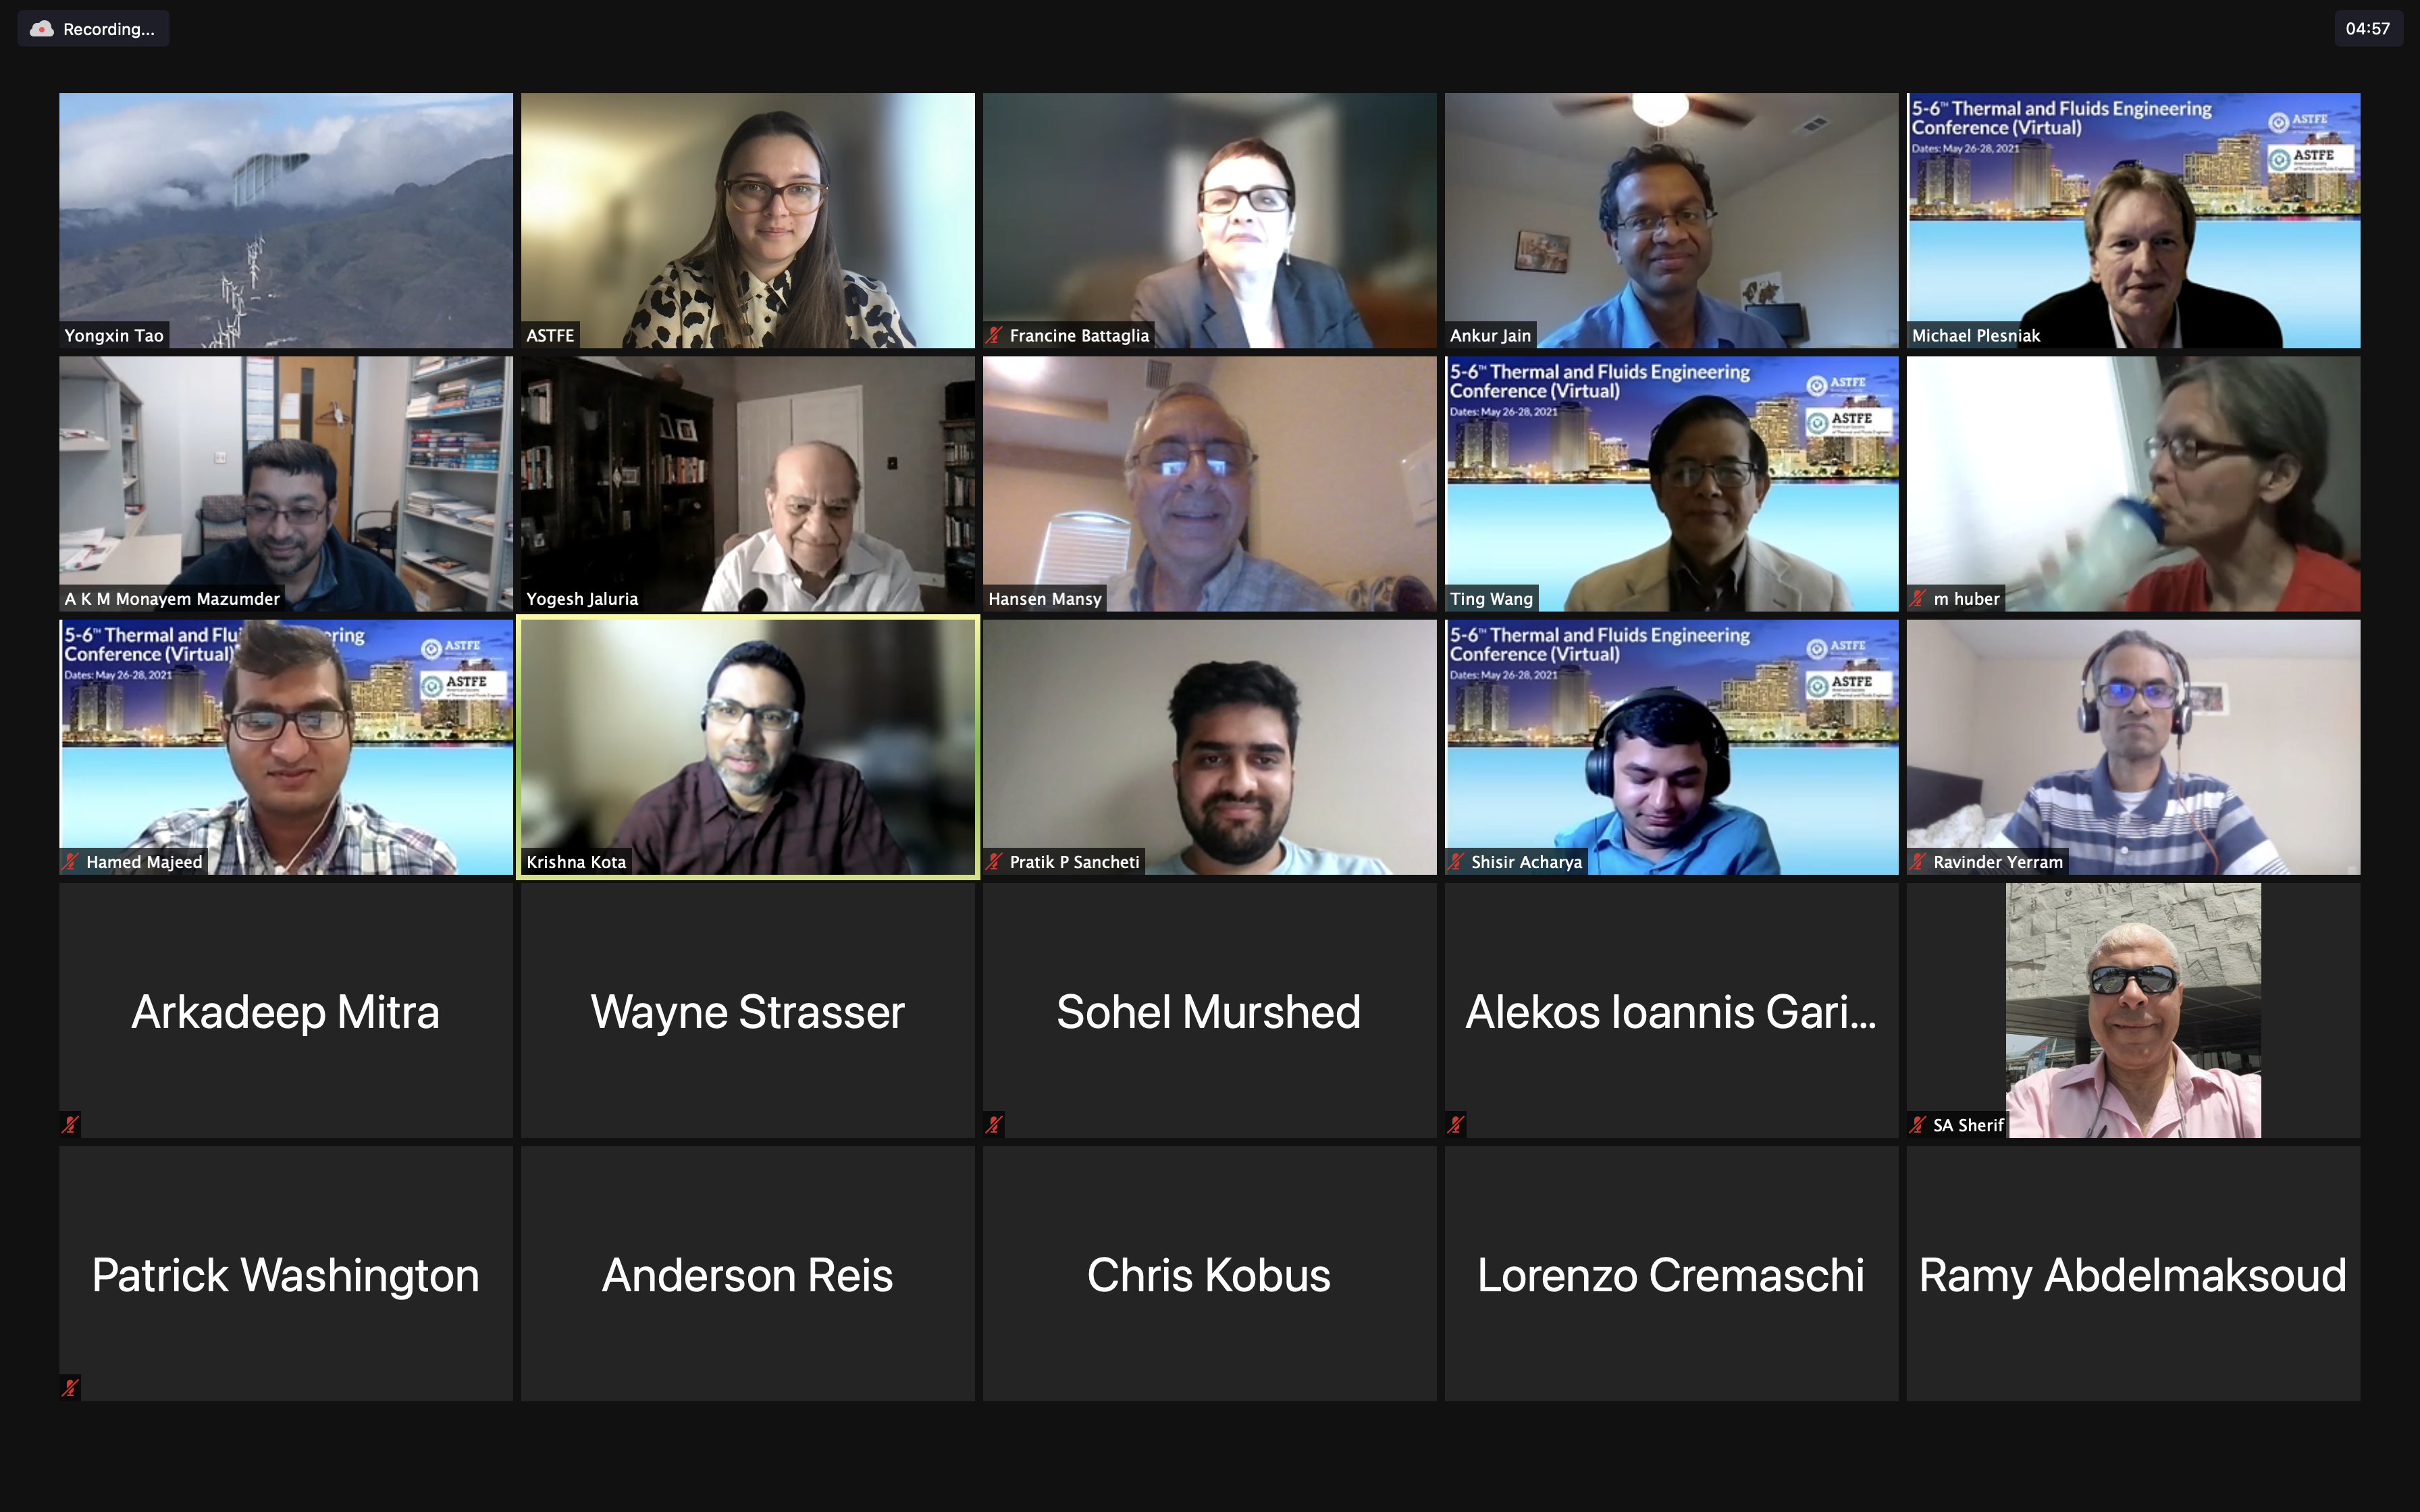Click Hamed Majeed's muted microphone icon
The image size is (2420, 1512).
[71, 862]
